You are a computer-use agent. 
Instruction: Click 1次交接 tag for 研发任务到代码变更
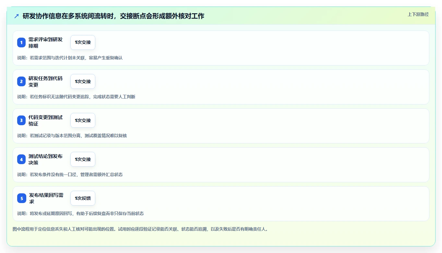83,81
